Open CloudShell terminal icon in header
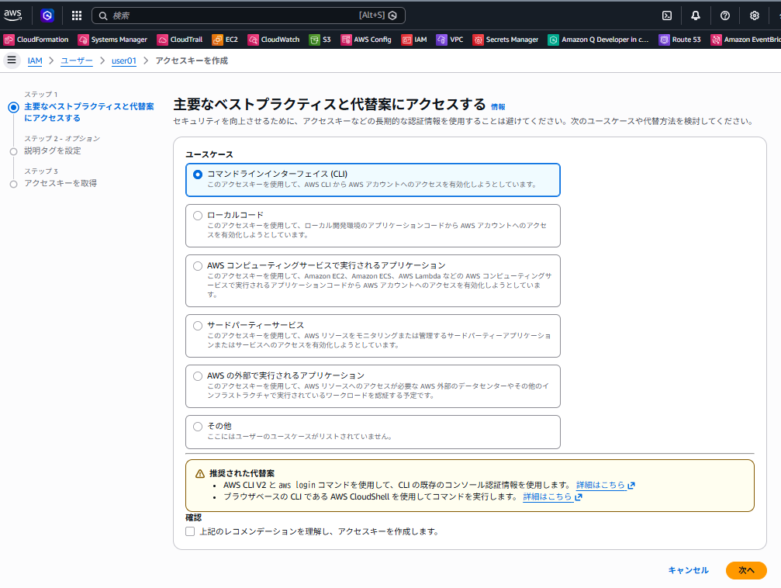 click(x=667, y=16)
